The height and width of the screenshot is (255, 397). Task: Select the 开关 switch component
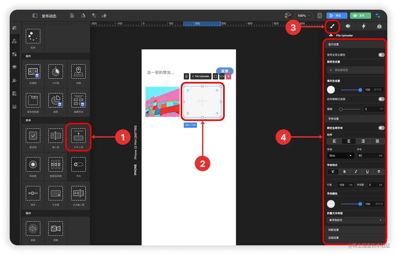(79, 167)
